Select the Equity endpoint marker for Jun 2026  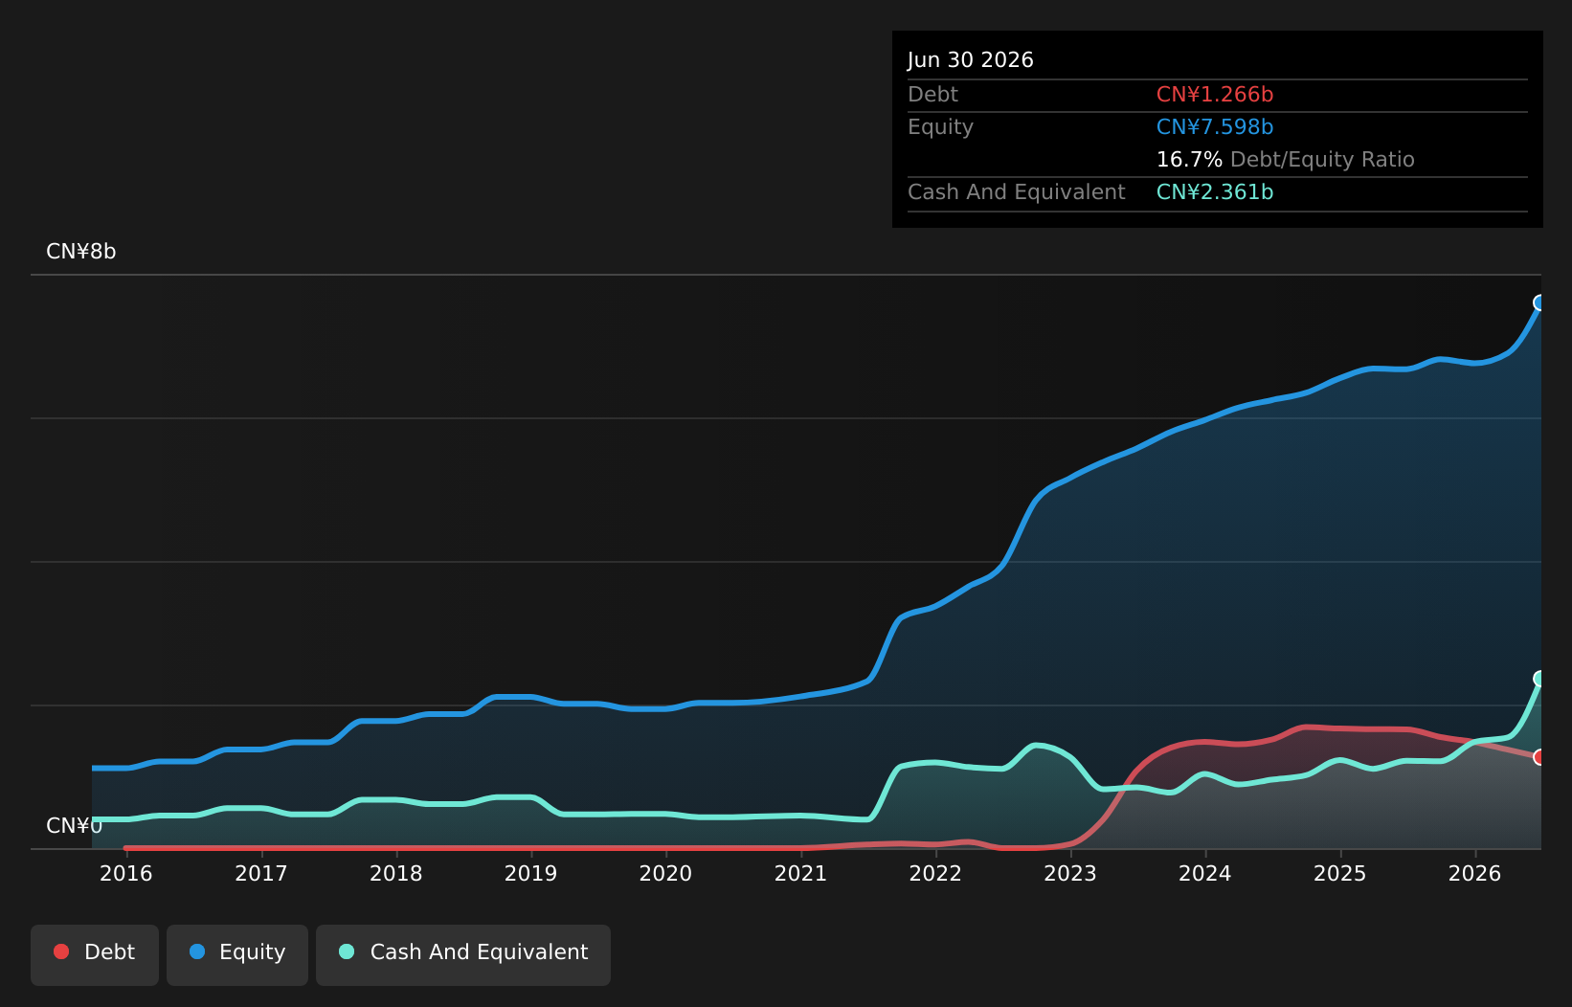(x=1540, y=302)
